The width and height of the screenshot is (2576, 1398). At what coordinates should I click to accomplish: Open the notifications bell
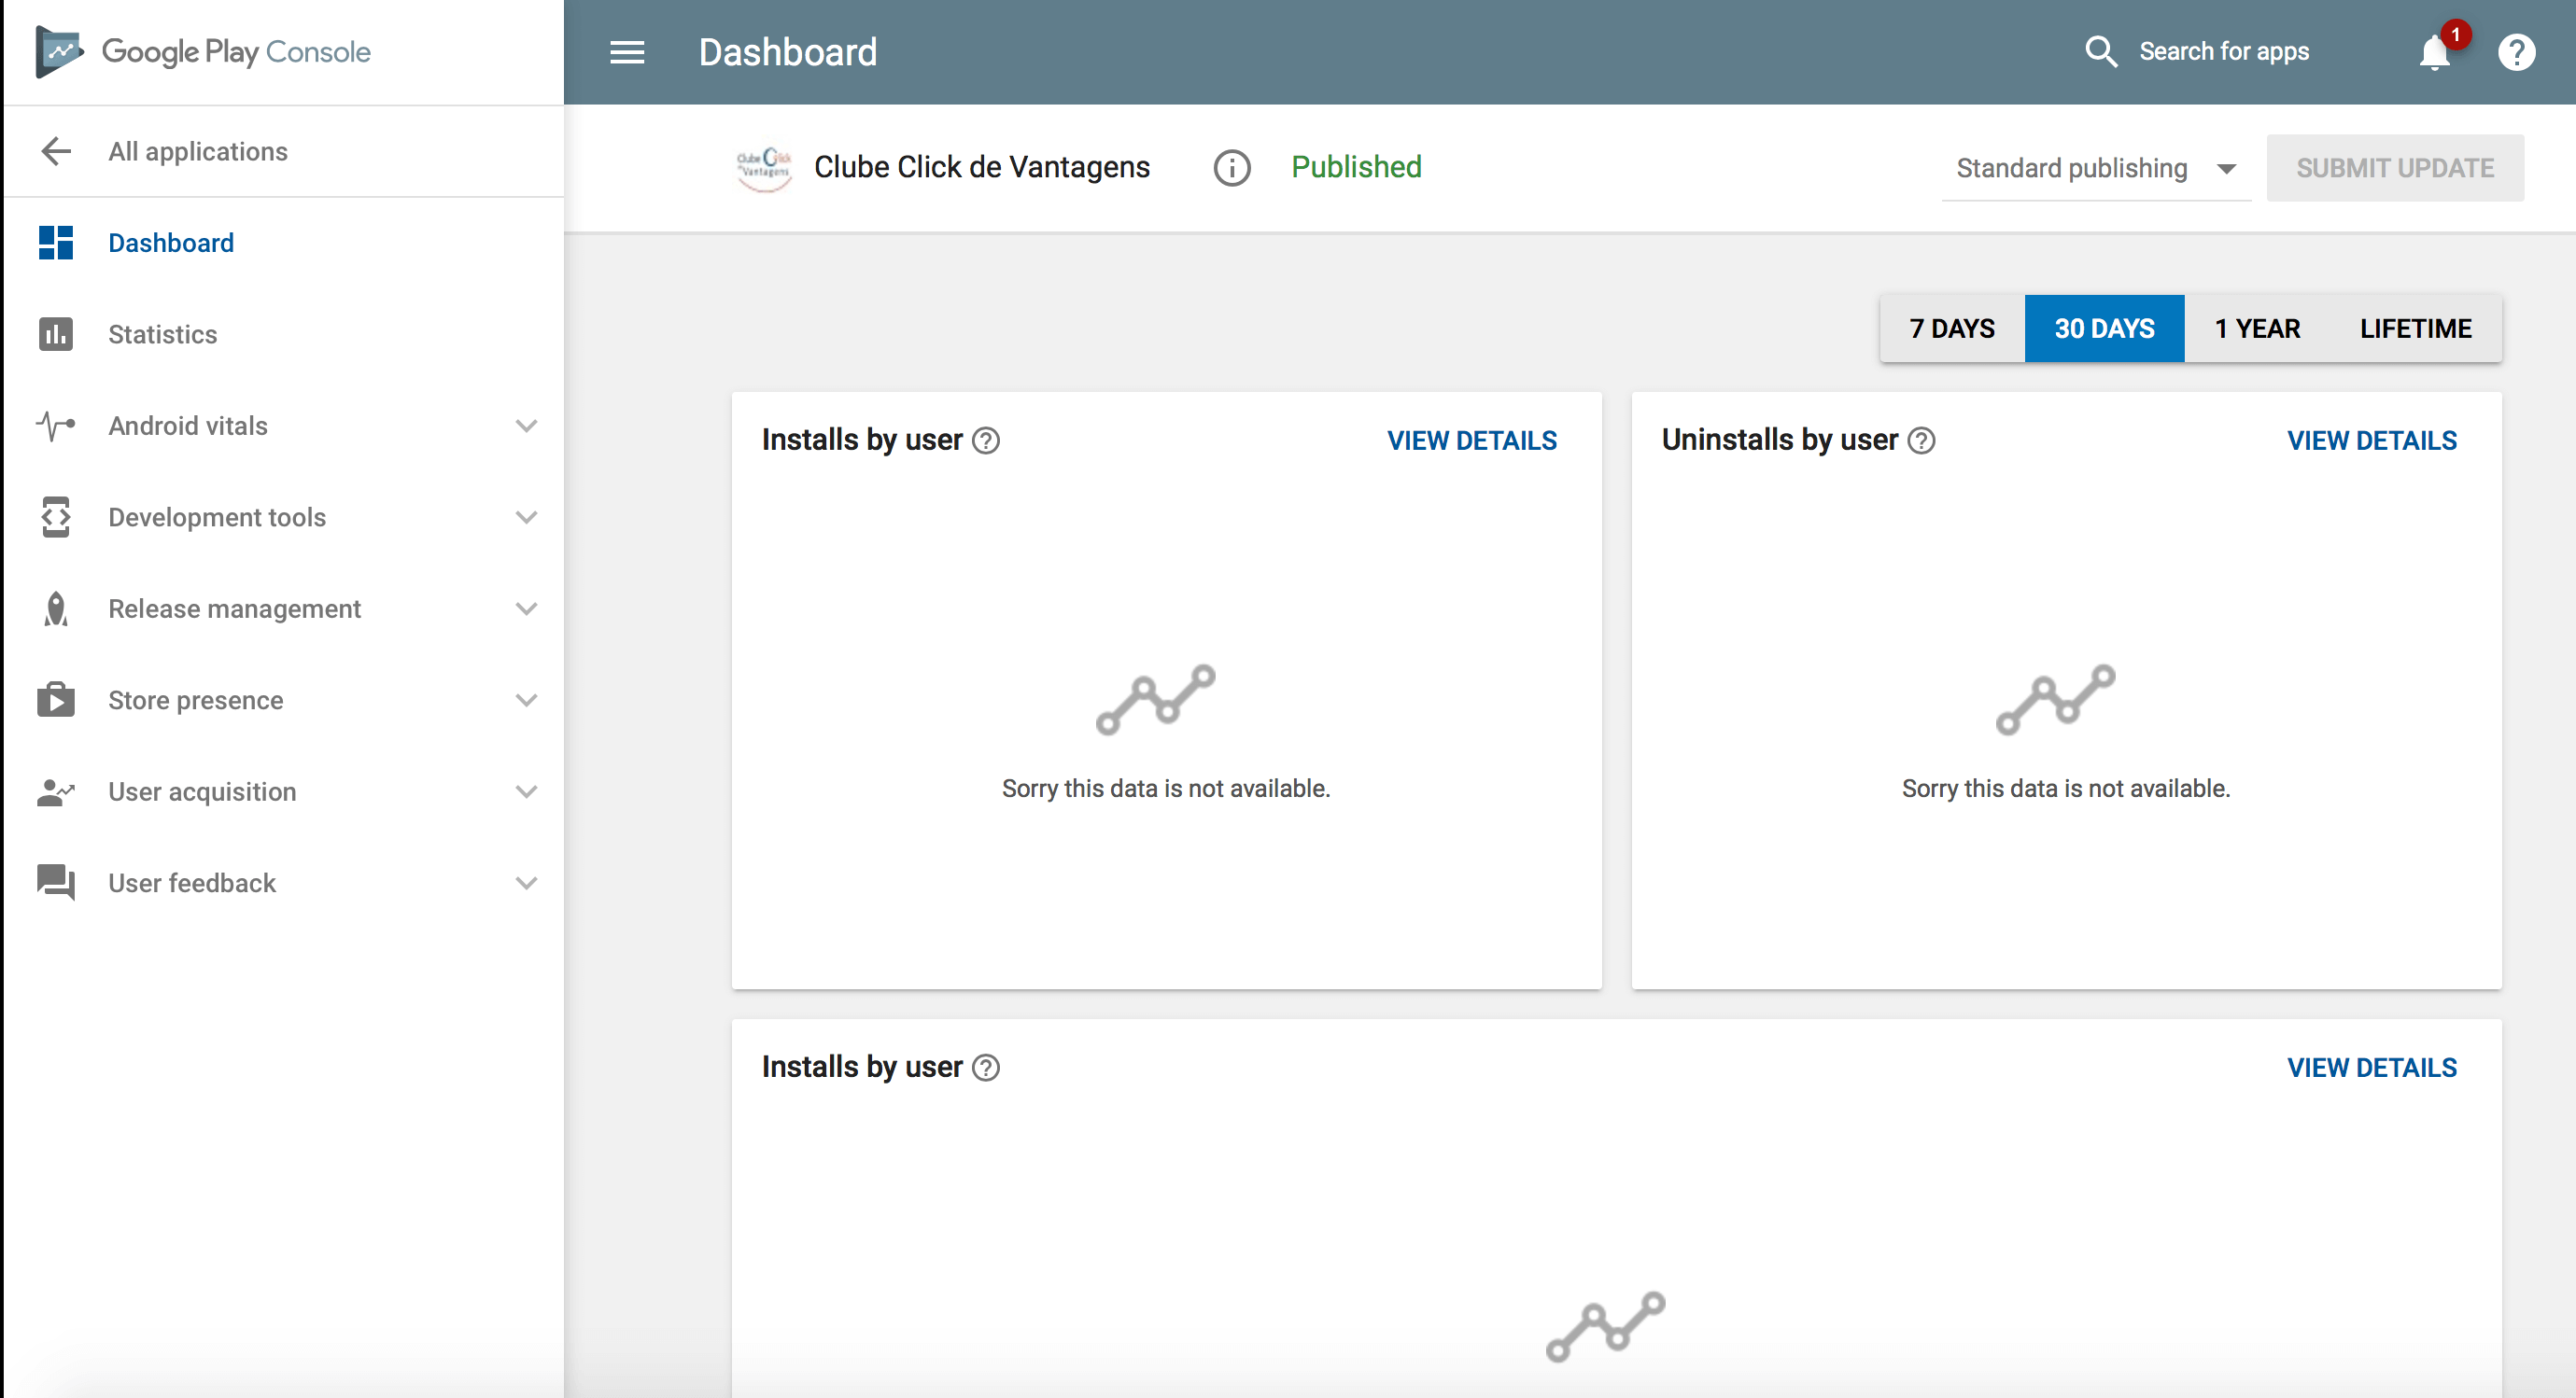2435,52
